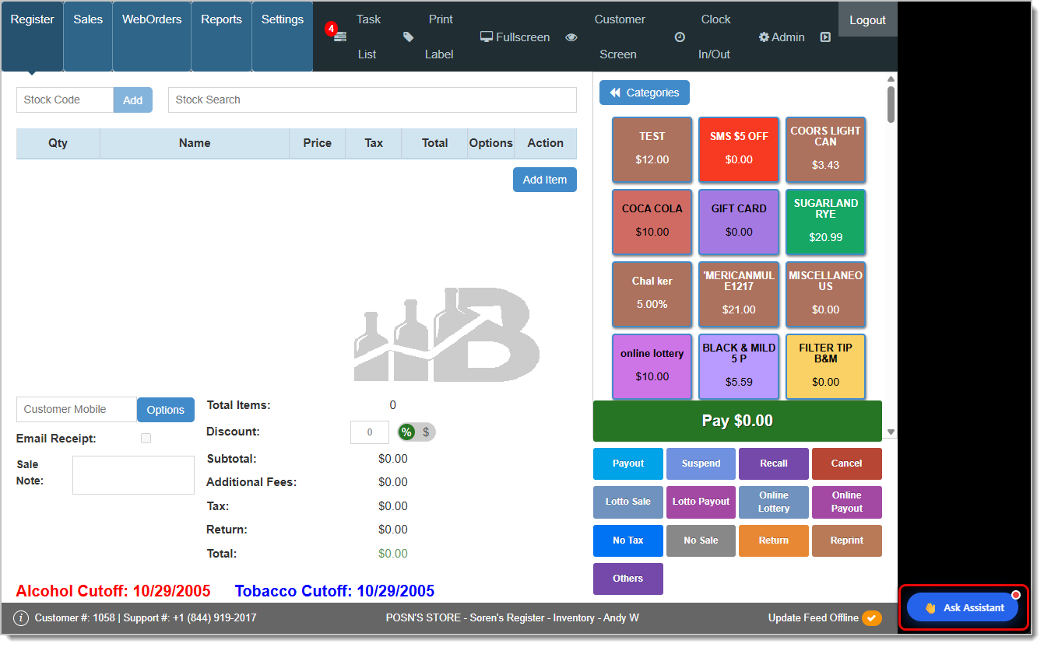1044x647 pixels.
Task: Click the Update Feed Offline checkmark icon
Action: [871, 618]
